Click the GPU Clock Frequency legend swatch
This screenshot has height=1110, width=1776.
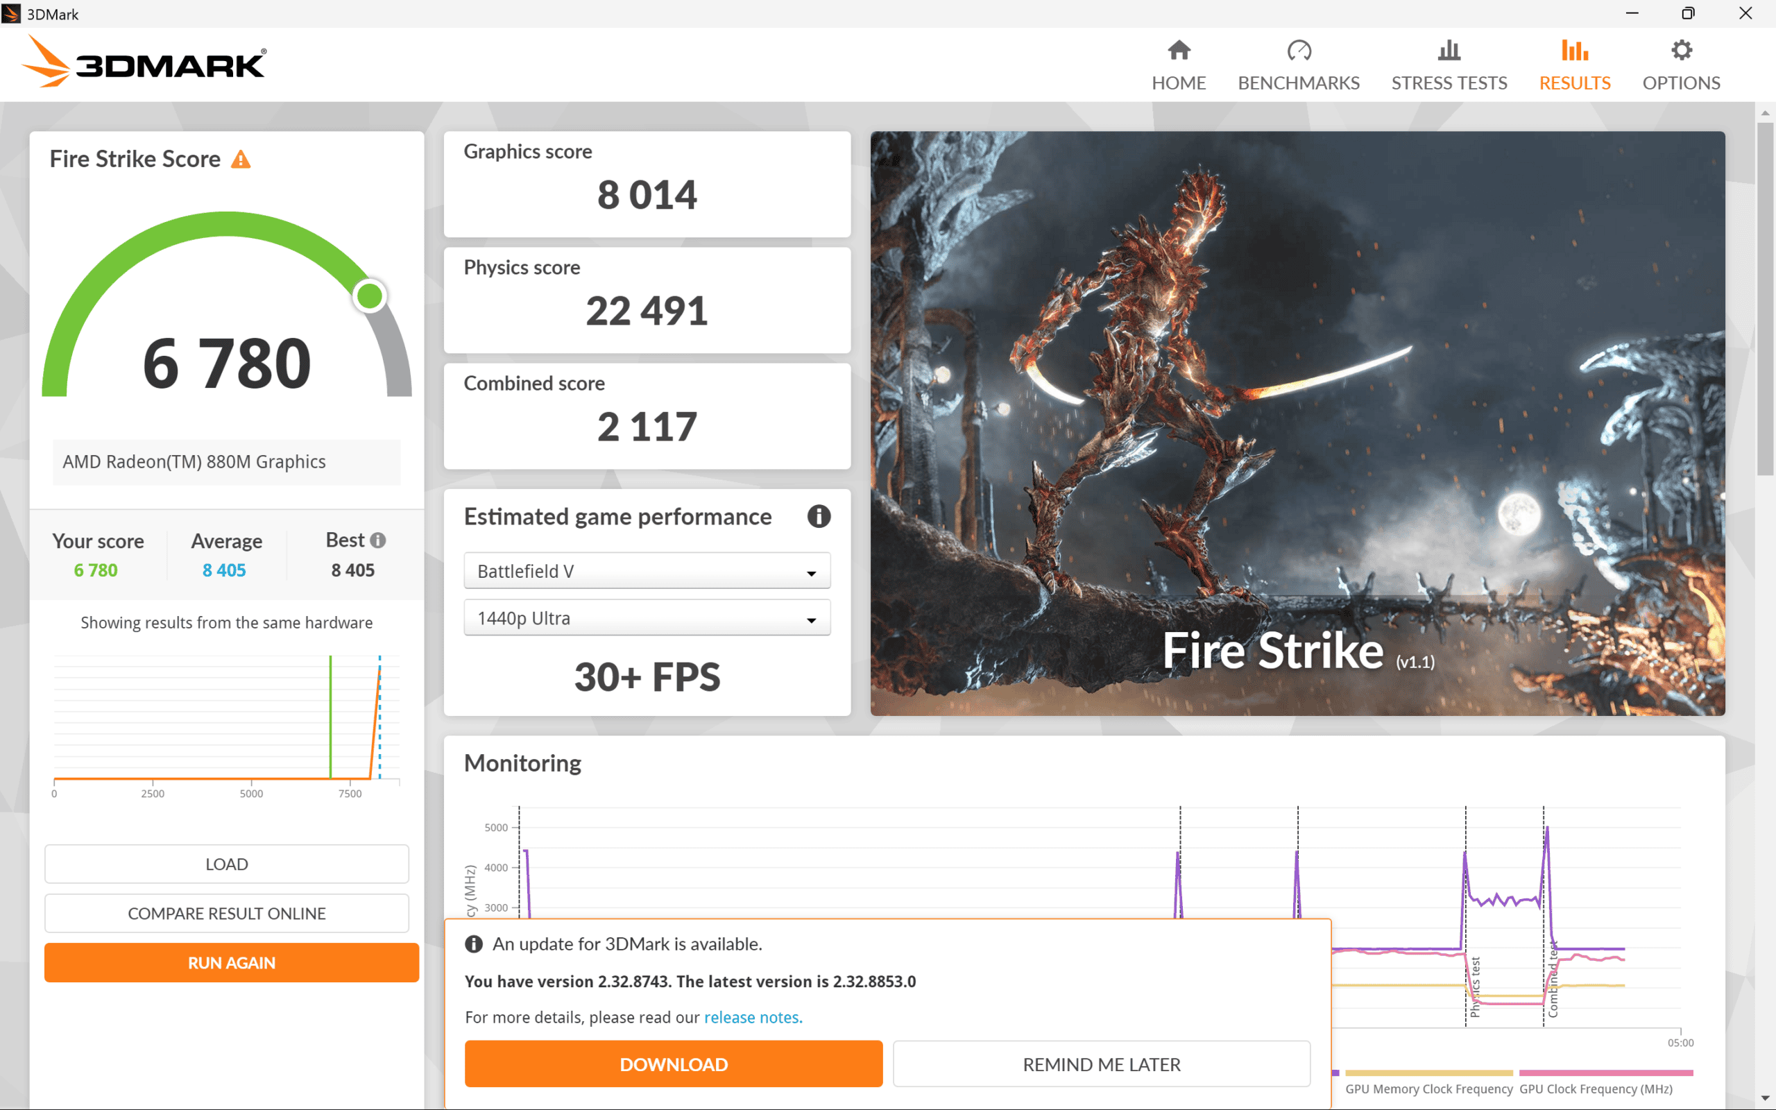(x=1606, y=1073)
